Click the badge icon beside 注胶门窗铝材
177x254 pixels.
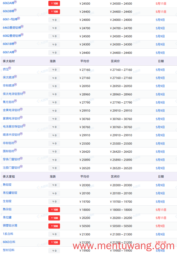point(21,166)
